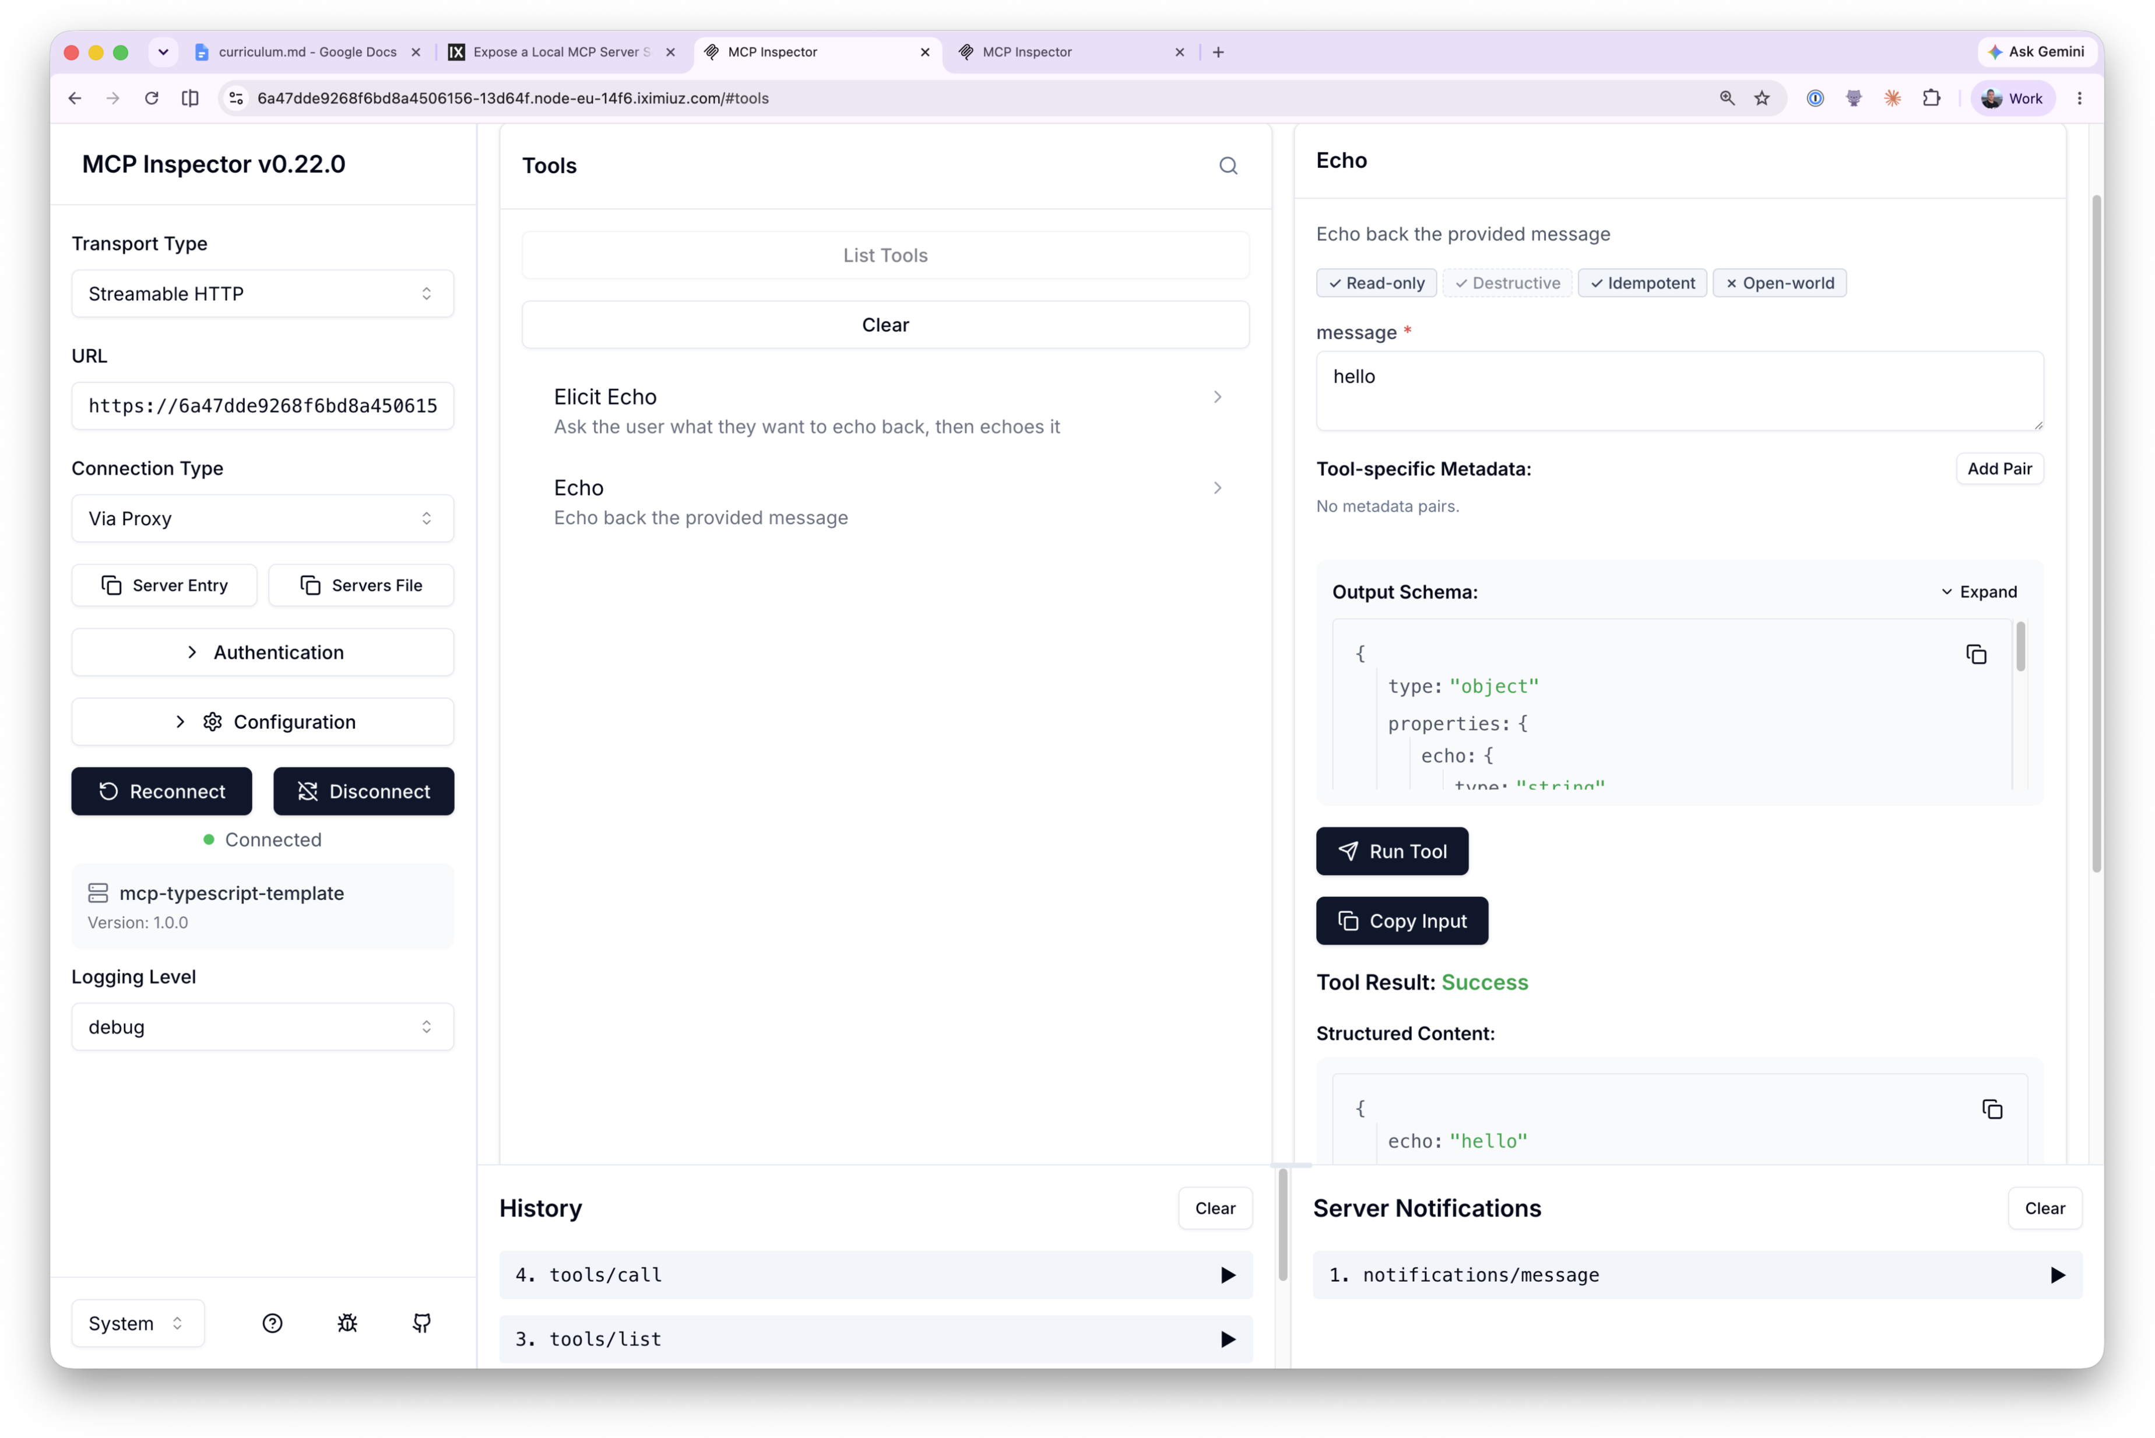The height and width of the screenshot is (1438, 2155).
Task: Click the Read-only annotation badge
Action: (x=1376, y=283)
